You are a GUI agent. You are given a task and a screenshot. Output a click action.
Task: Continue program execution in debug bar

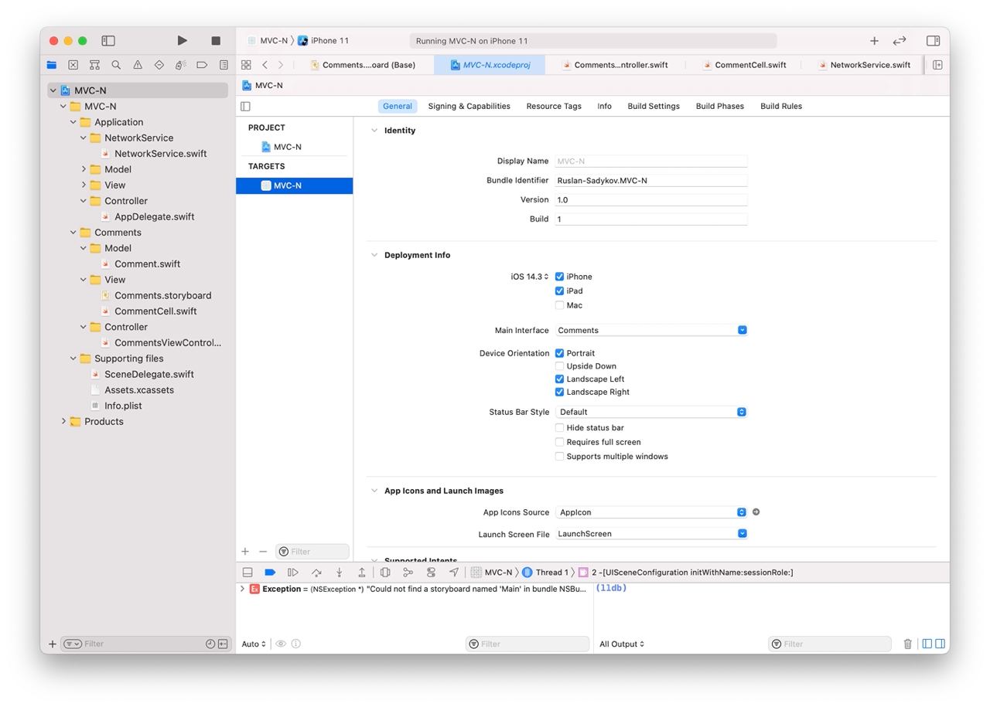coord(292,573)
